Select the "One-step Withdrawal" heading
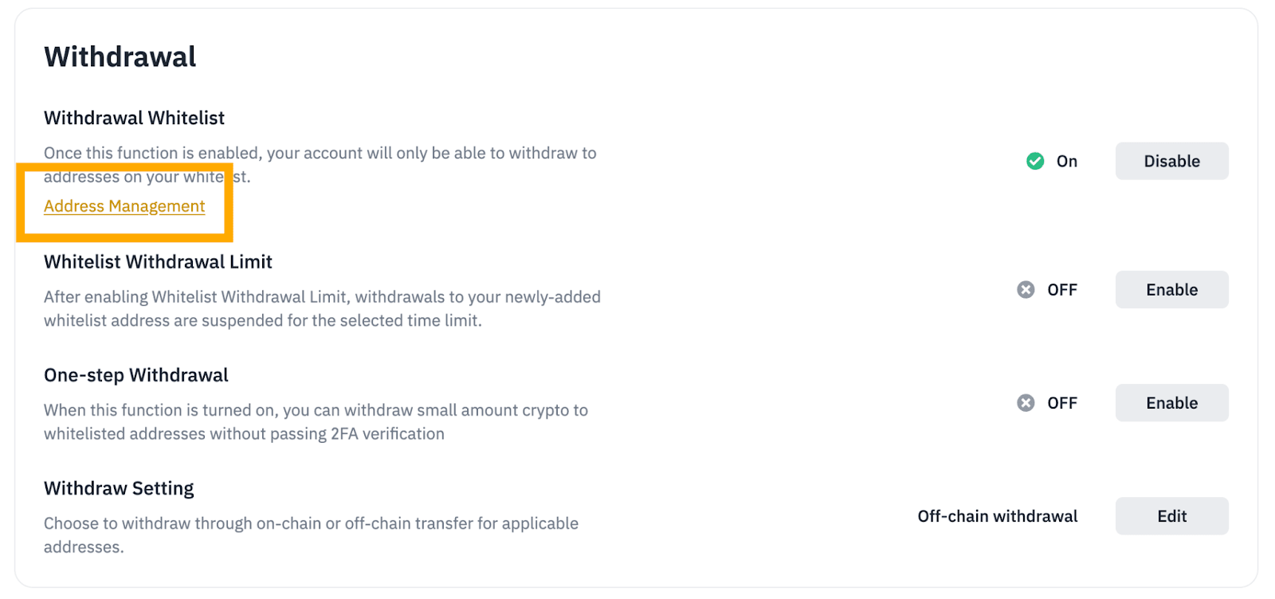This screenshot has height=599, width=1275. tap(136, 375)
